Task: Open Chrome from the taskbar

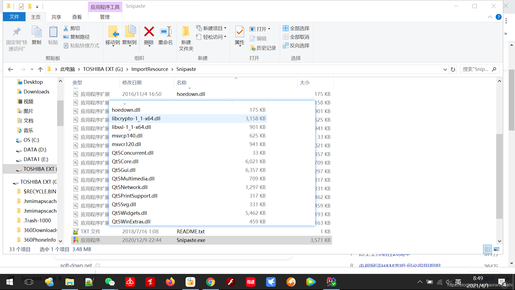Action: pyautogui.click(x=210, y=282)
